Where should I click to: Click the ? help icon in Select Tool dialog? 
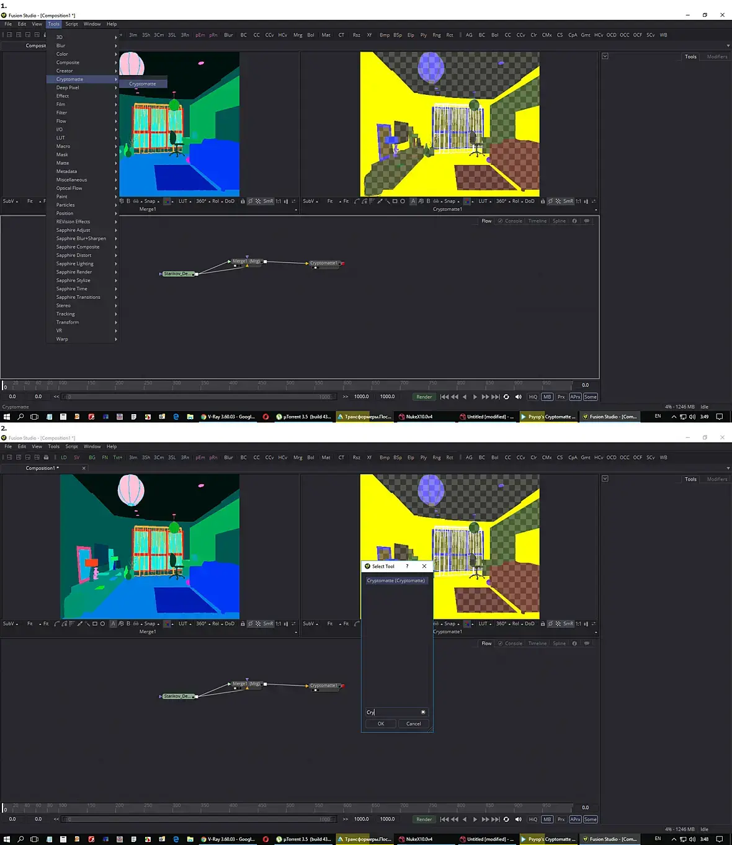pos(407,566)
